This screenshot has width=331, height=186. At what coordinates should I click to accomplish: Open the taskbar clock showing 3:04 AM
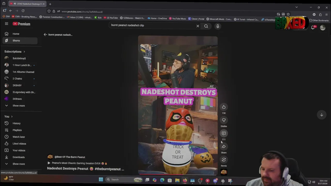coord(323,182)
